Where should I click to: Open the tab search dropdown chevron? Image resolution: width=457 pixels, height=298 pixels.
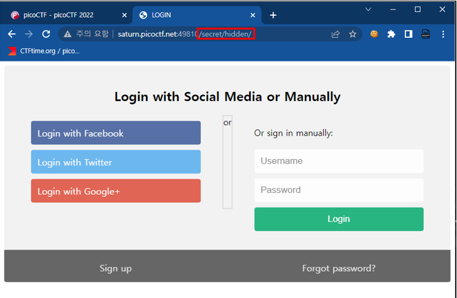(x=368, y=9)
